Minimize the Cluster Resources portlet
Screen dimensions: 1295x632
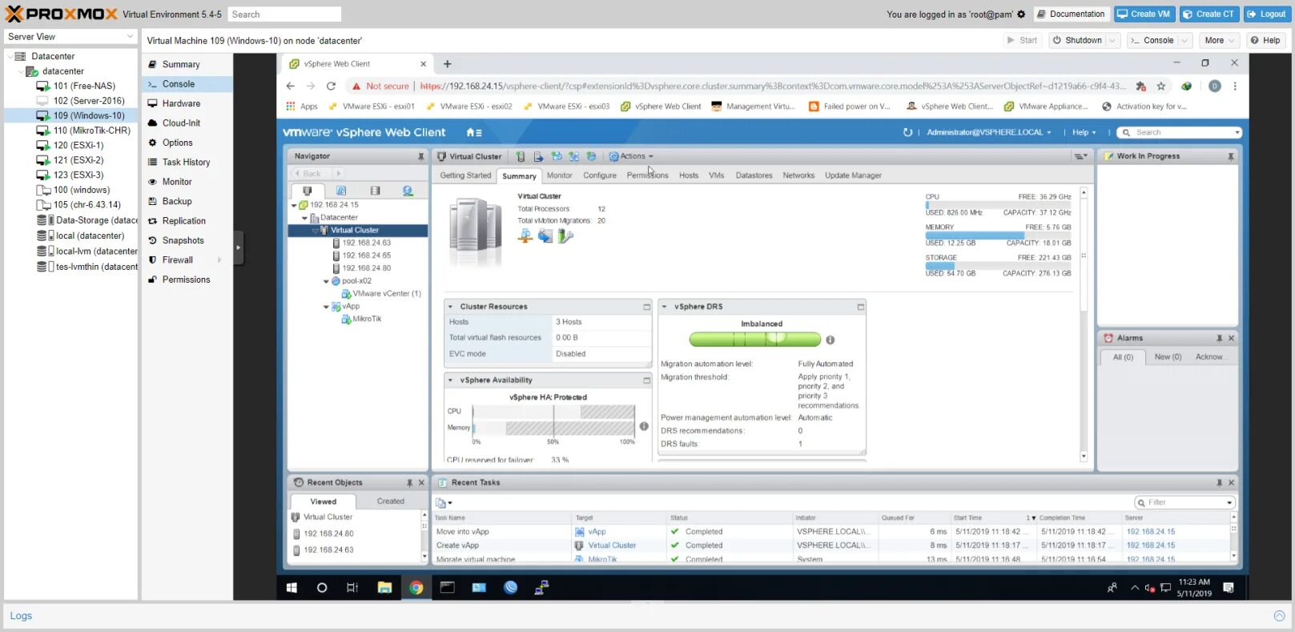646,307
